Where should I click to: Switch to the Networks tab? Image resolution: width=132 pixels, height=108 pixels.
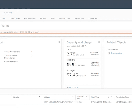pos(79,18)
